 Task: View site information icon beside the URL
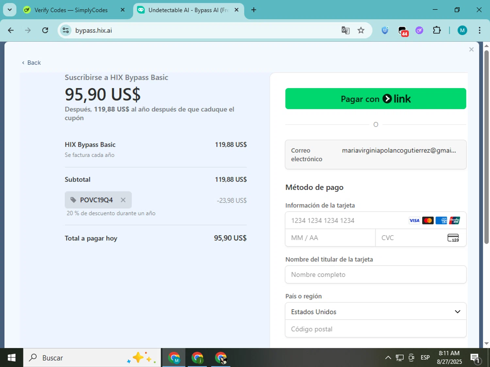tap(66, 30)
